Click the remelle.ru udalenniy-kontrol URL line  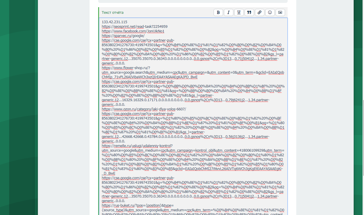(137, 146)
